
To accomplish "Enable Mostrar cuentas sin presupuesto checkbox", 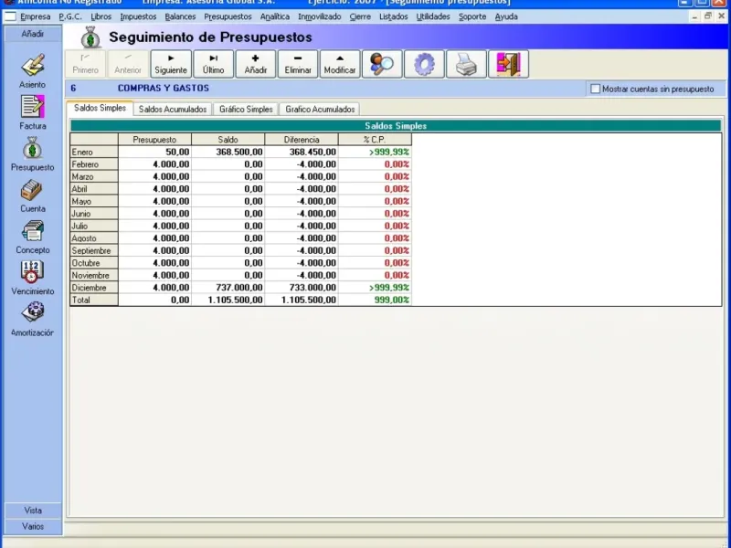I will coord(596,89).
